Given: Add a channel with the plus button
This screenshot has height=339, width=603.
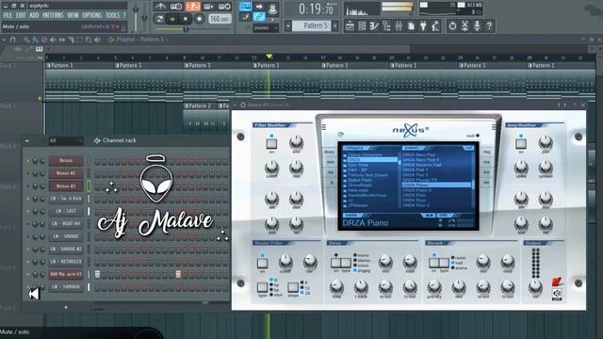Looking at the screenshot, I should [66, 307].
